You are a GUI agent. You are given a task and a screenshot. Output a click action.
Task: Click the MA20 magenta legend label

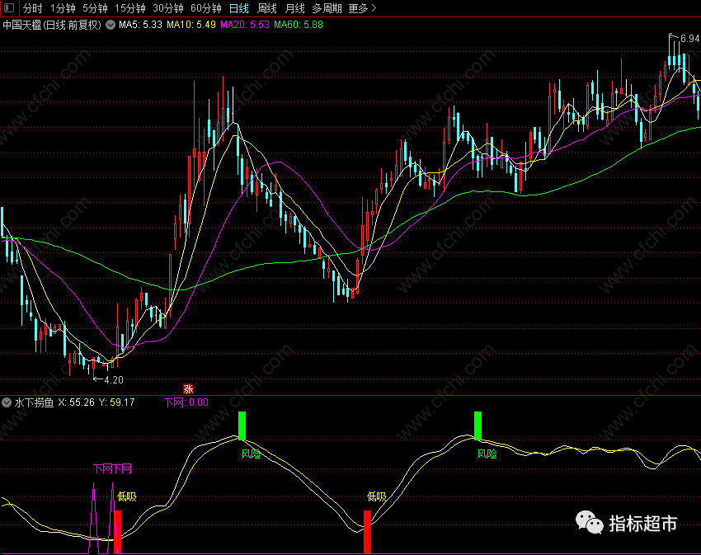[245, 25]
